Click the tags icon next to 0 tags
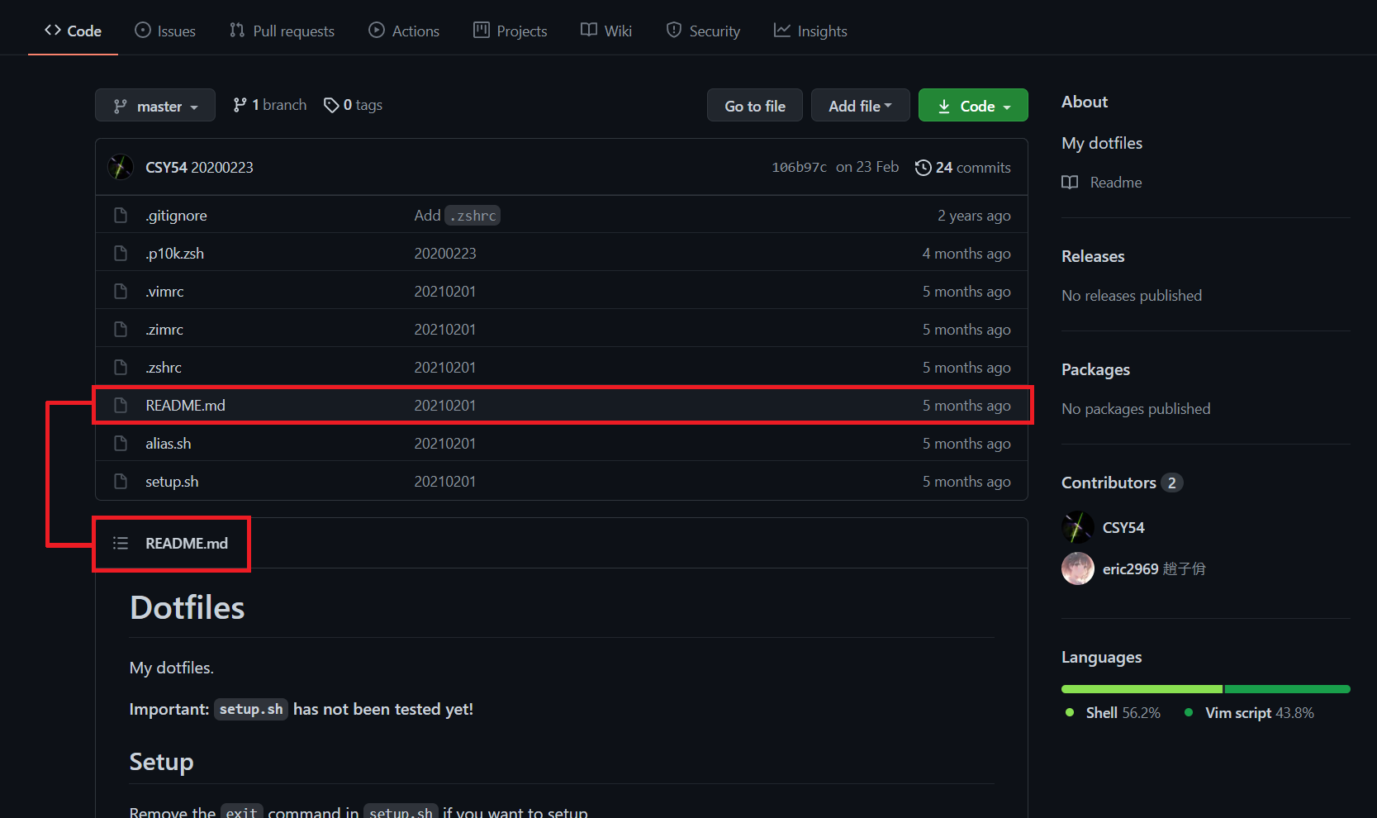Viewport: 1377px width, 818px height. pyautogui.click(x=331, y=106)
